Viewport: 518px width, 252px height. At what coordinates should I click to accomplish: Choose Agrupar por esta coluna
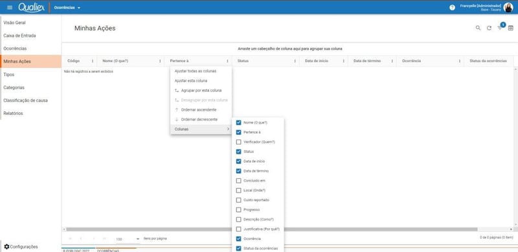[201, 90]
